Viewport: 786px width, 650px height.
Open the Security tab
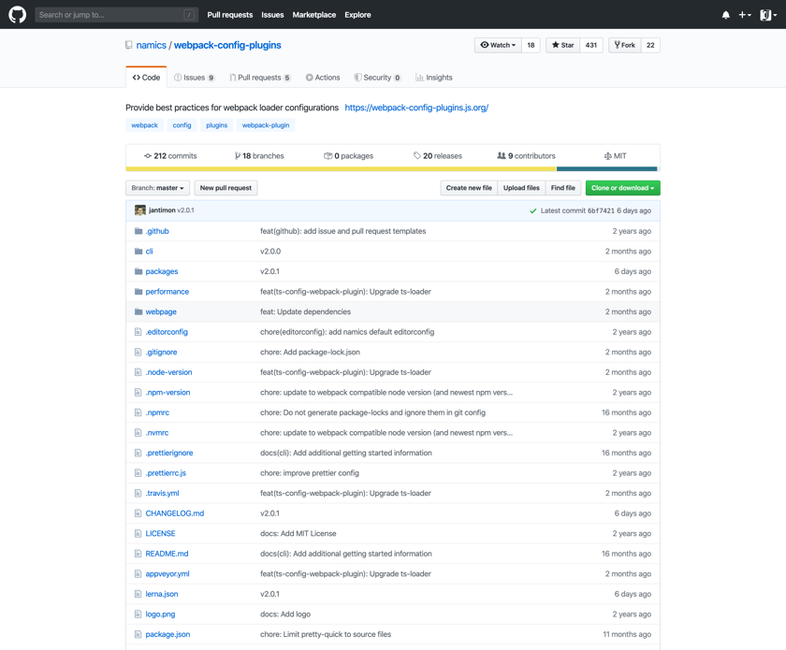coord(377,78)
